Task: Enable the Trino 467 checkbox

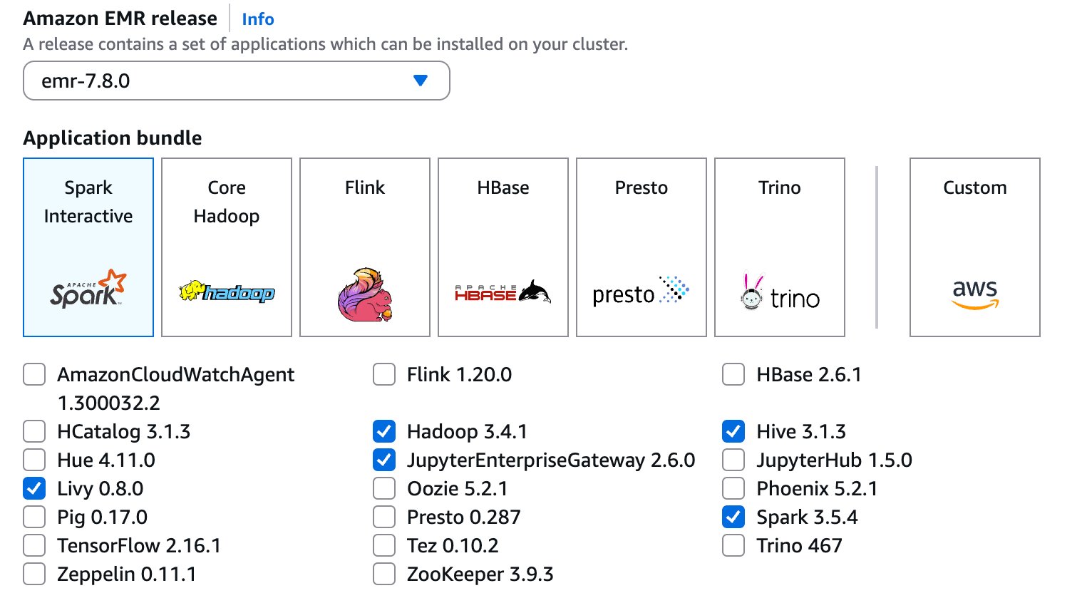Action: click(x=733, y=545)
